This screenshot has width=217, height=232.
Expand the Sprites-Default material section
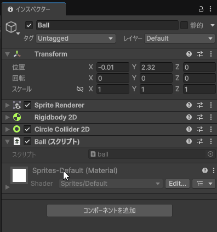pyautogui.click(x=7, y=187)
